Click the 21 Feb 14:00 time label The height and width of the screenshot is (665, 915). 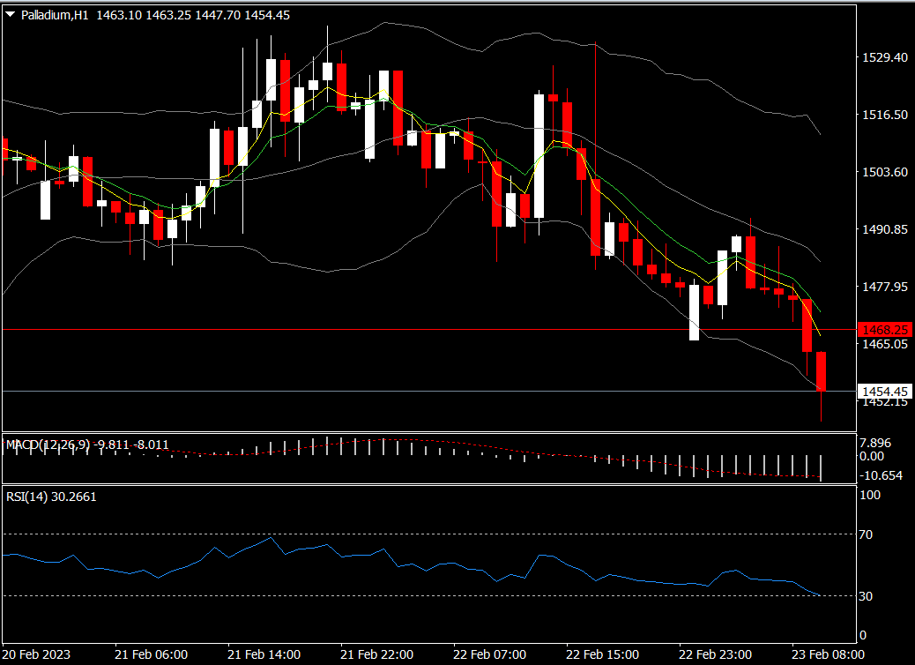point(264,654)
